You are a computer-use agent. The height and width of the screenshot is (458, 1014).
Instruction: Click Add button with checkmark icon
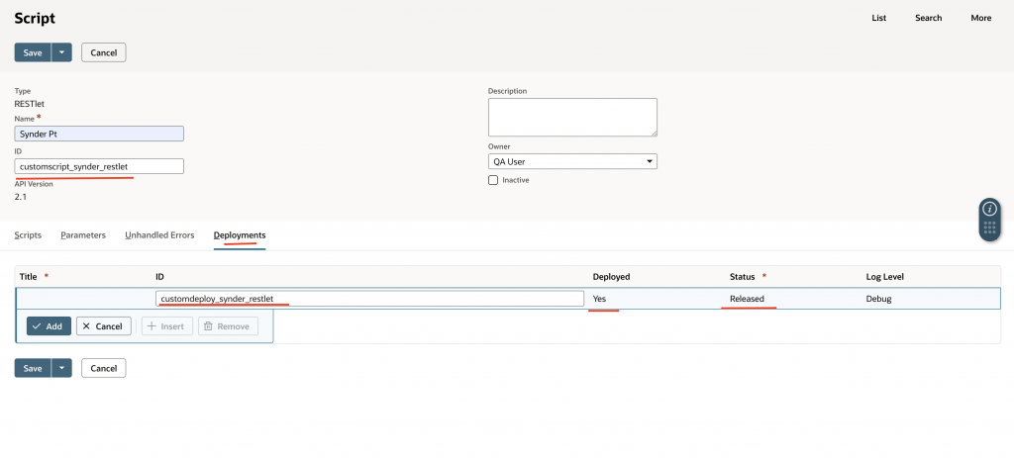[x=49, y=325]
